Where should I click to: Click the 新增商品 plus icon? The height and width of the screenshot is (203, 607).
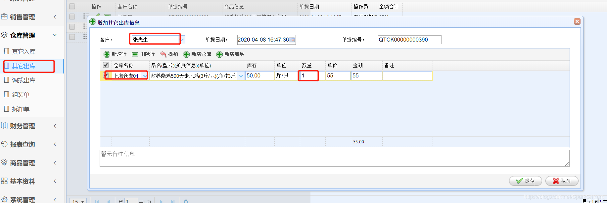219,54
